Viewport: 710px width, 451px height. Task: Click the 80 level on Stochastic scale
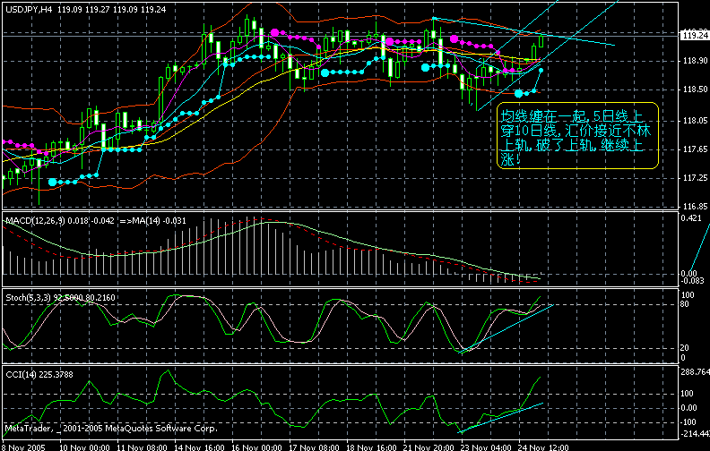pyautogui.click(x=685, y=304)
